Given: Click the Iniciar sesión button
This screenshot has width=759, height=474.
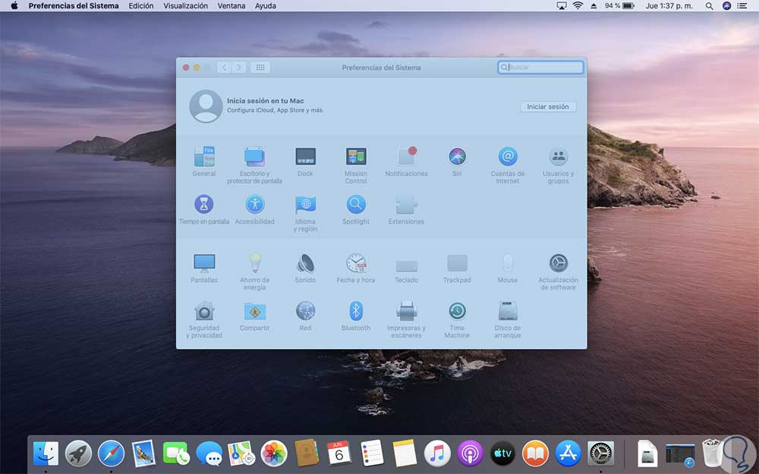Looking at the screenshot, I should point(548,106).
